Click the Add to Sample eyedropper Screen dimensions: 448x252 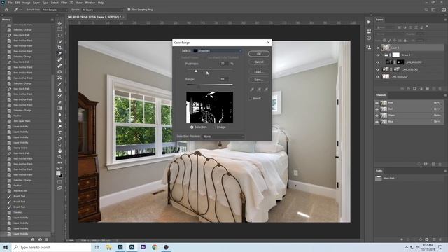259,90
